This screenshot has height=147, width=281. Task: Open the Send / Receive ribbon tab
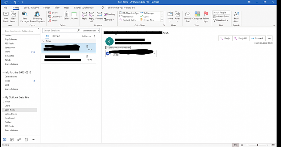pos(31,8)
